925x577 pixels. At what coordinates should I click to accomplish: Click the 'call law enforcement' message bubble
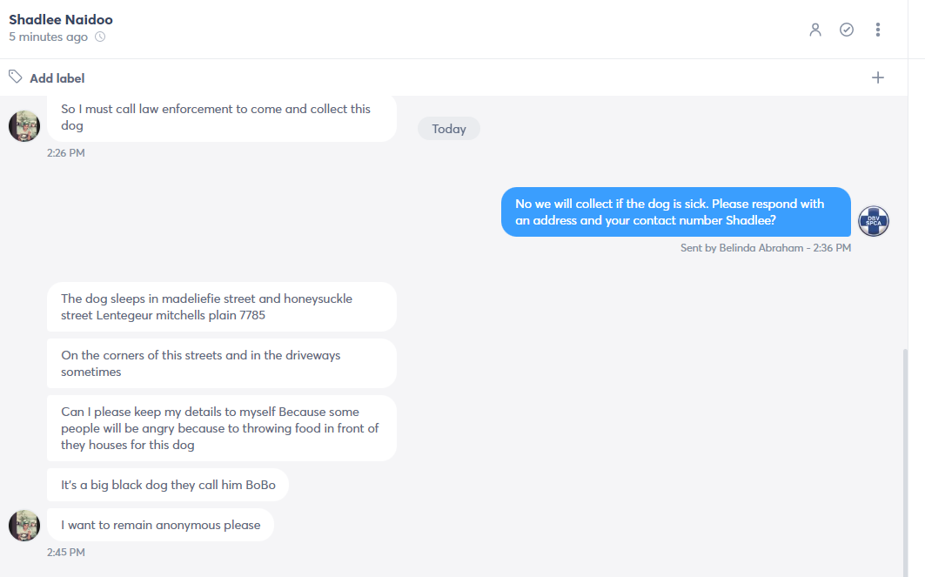[222, 118]
